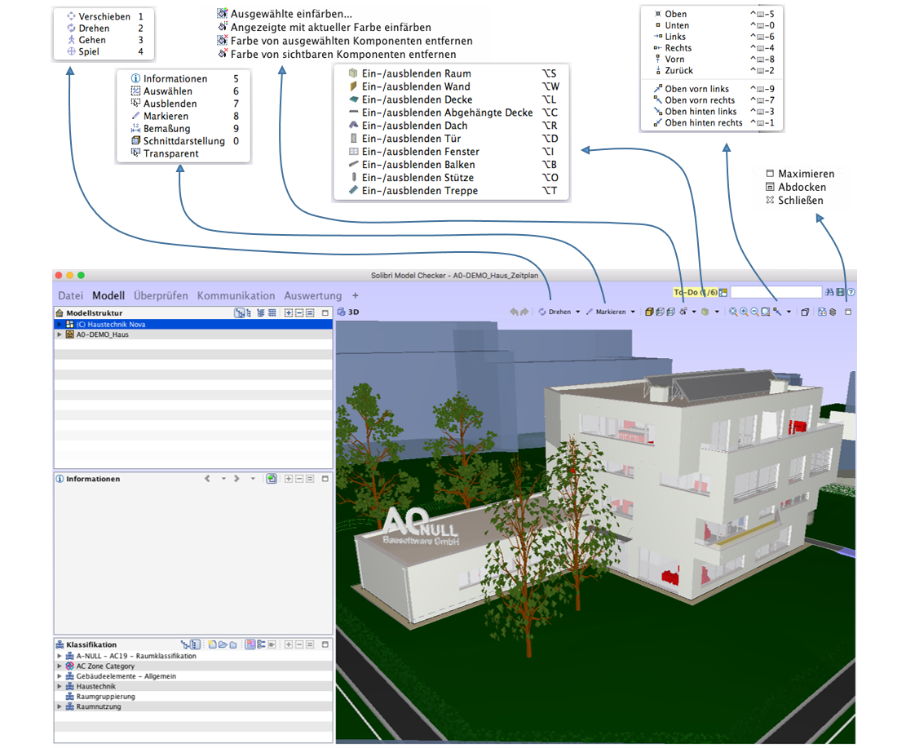Expand the AC Zone Category node

tap(60, 666)
